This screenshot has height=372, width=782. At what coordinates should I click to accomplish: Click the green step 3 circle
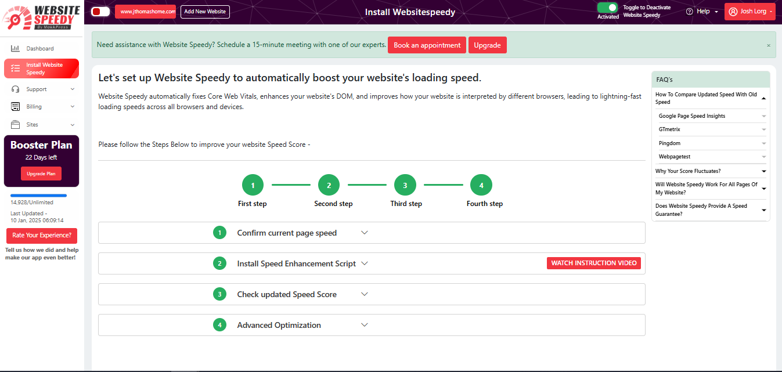(405, 185)
